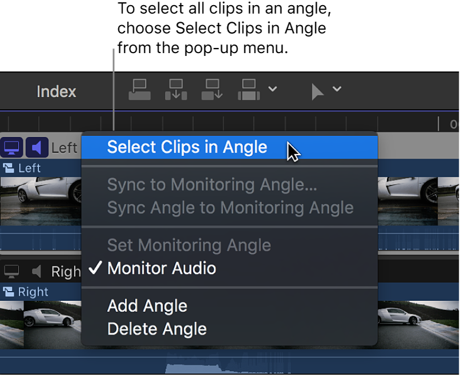Click Add Angle in the menu
The image size is (460, 375).
(147, 306)
